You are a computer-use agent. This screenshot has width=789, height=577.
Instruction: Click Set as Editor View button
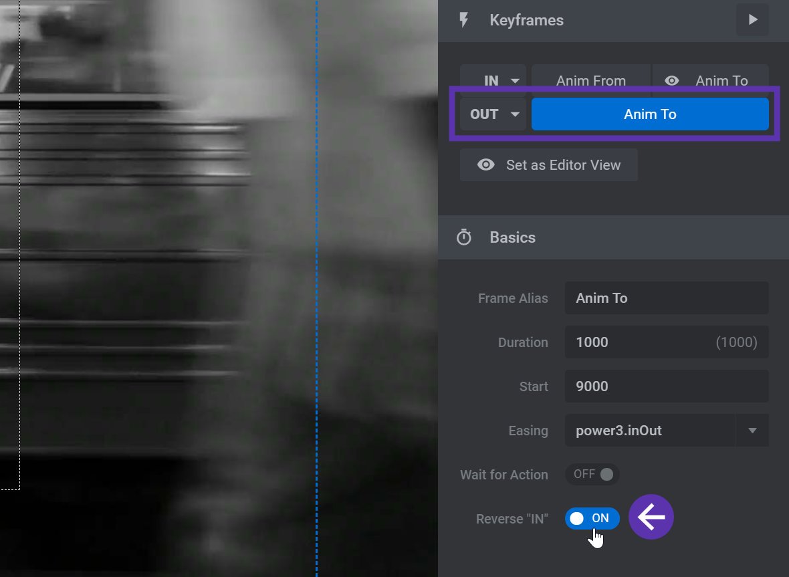pos(548,165)
